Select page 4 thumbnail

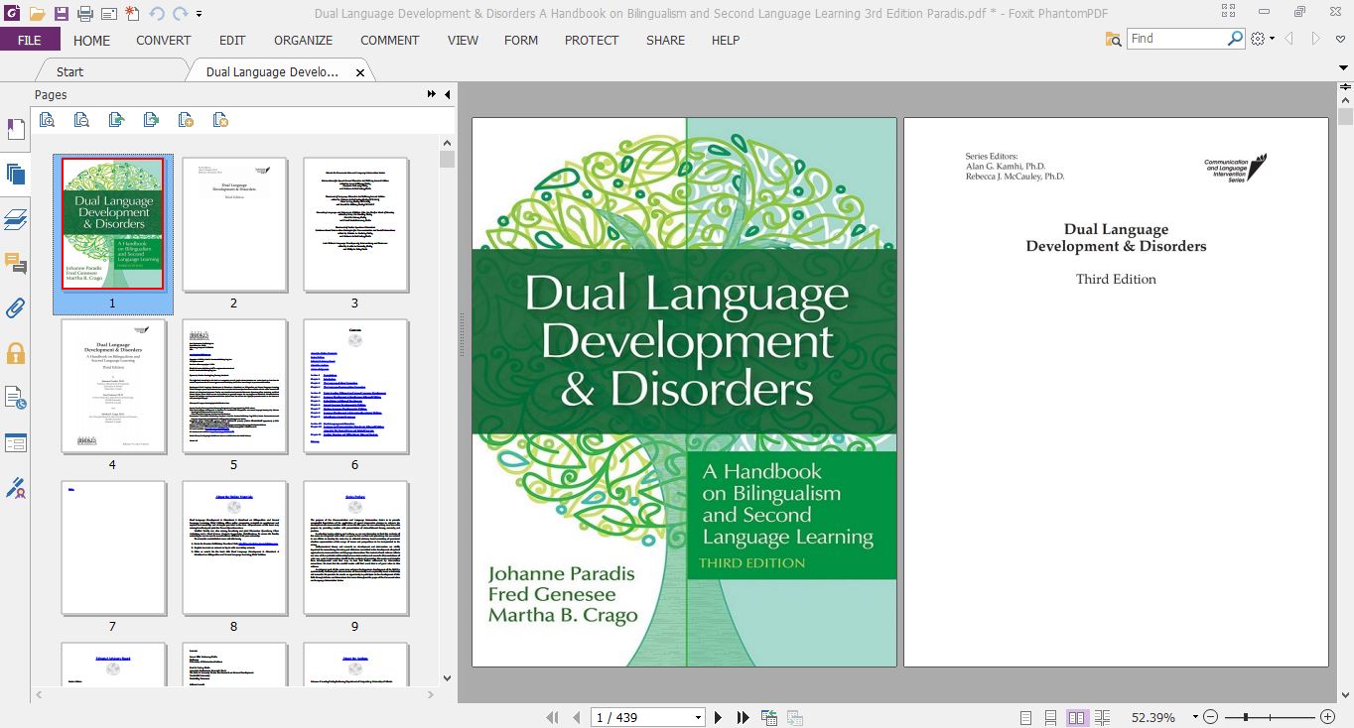[x=113, y=386]
